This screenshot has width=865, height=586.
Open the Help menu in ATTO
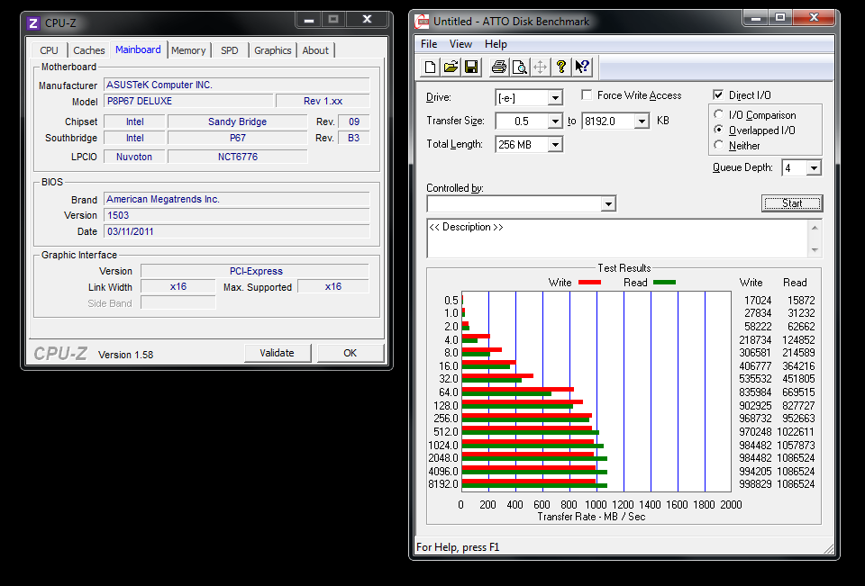[x=496, y=44]
